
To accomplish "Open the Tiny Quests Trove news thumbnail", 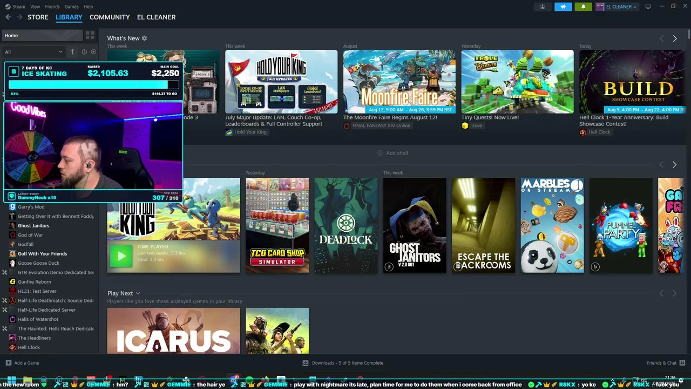I will point(517,82).
